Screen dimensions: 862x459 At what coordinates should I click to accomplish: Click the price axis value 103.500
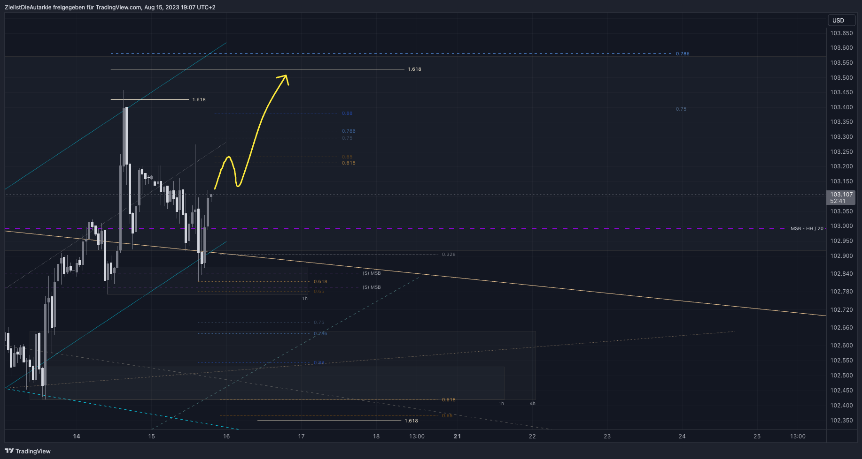click(x=841, y=78)
